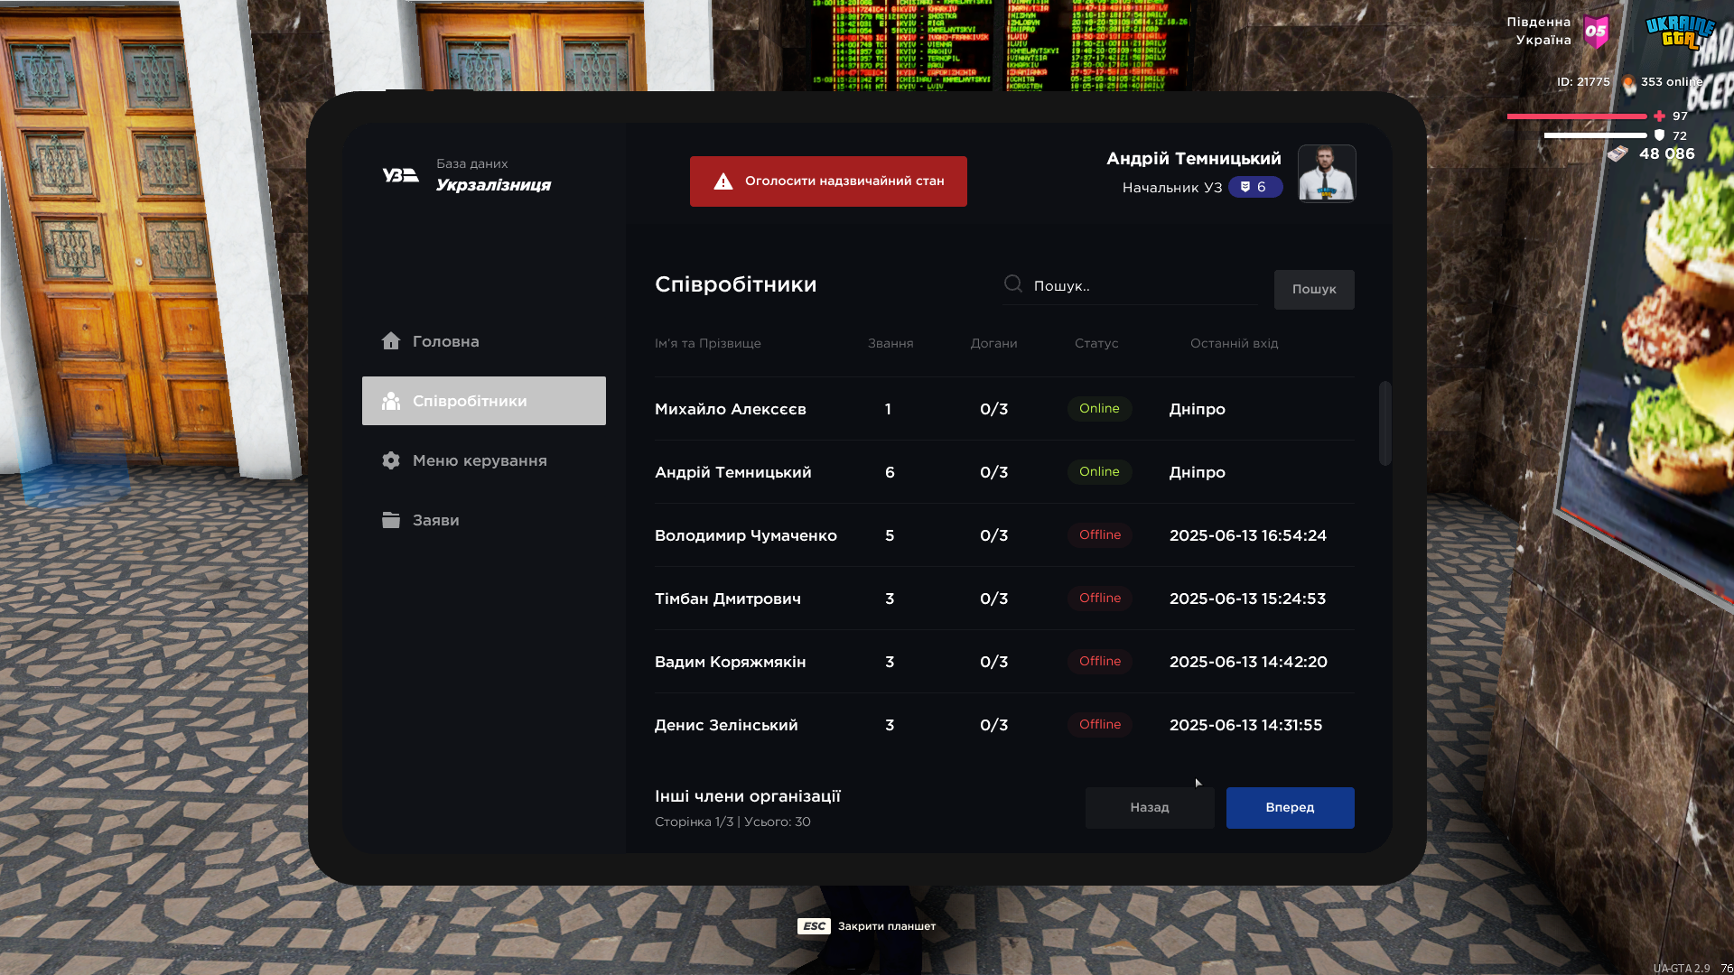Open the Головна menu item

[446, 341]
